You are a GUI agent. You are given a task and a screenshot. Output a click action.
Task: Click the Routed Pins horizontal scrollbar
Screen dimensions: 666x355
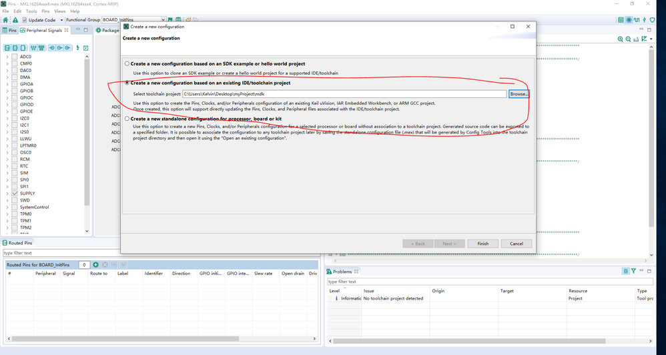[x=125, y=339]
